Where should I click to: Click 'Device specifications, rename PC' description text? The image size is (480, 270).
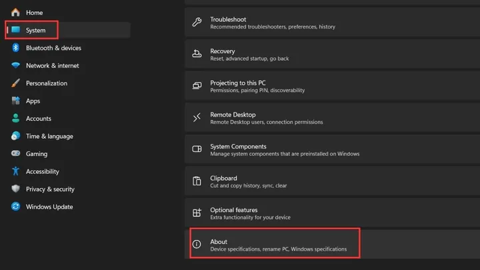[x=278, y=249]
